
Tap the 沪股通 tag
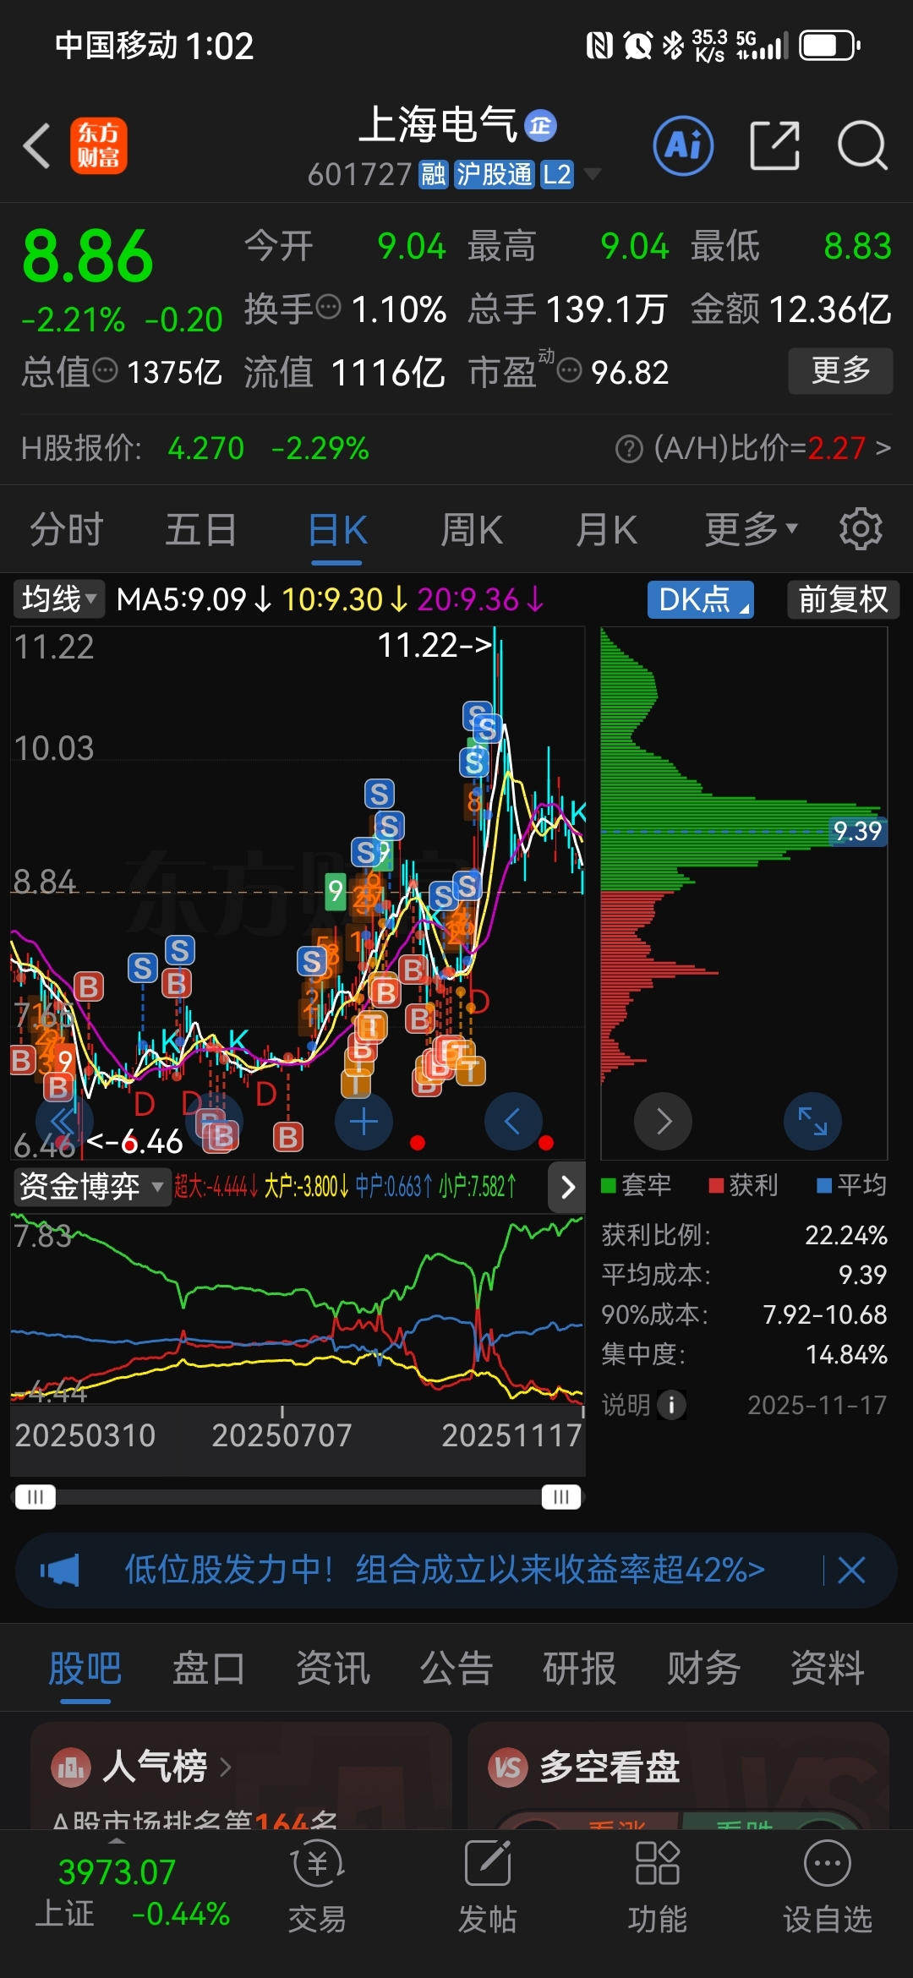click(x=495, y=174)
